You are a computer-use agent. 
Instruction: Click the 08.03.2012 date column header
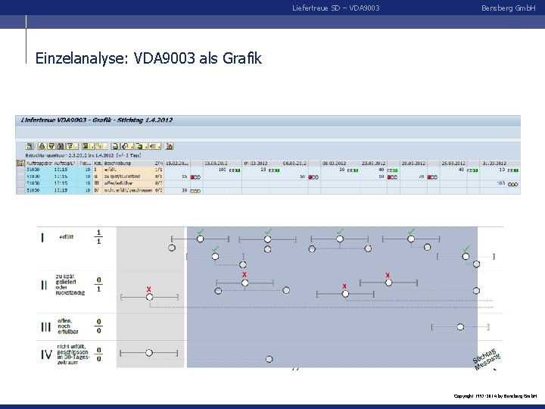coord(334,163)
